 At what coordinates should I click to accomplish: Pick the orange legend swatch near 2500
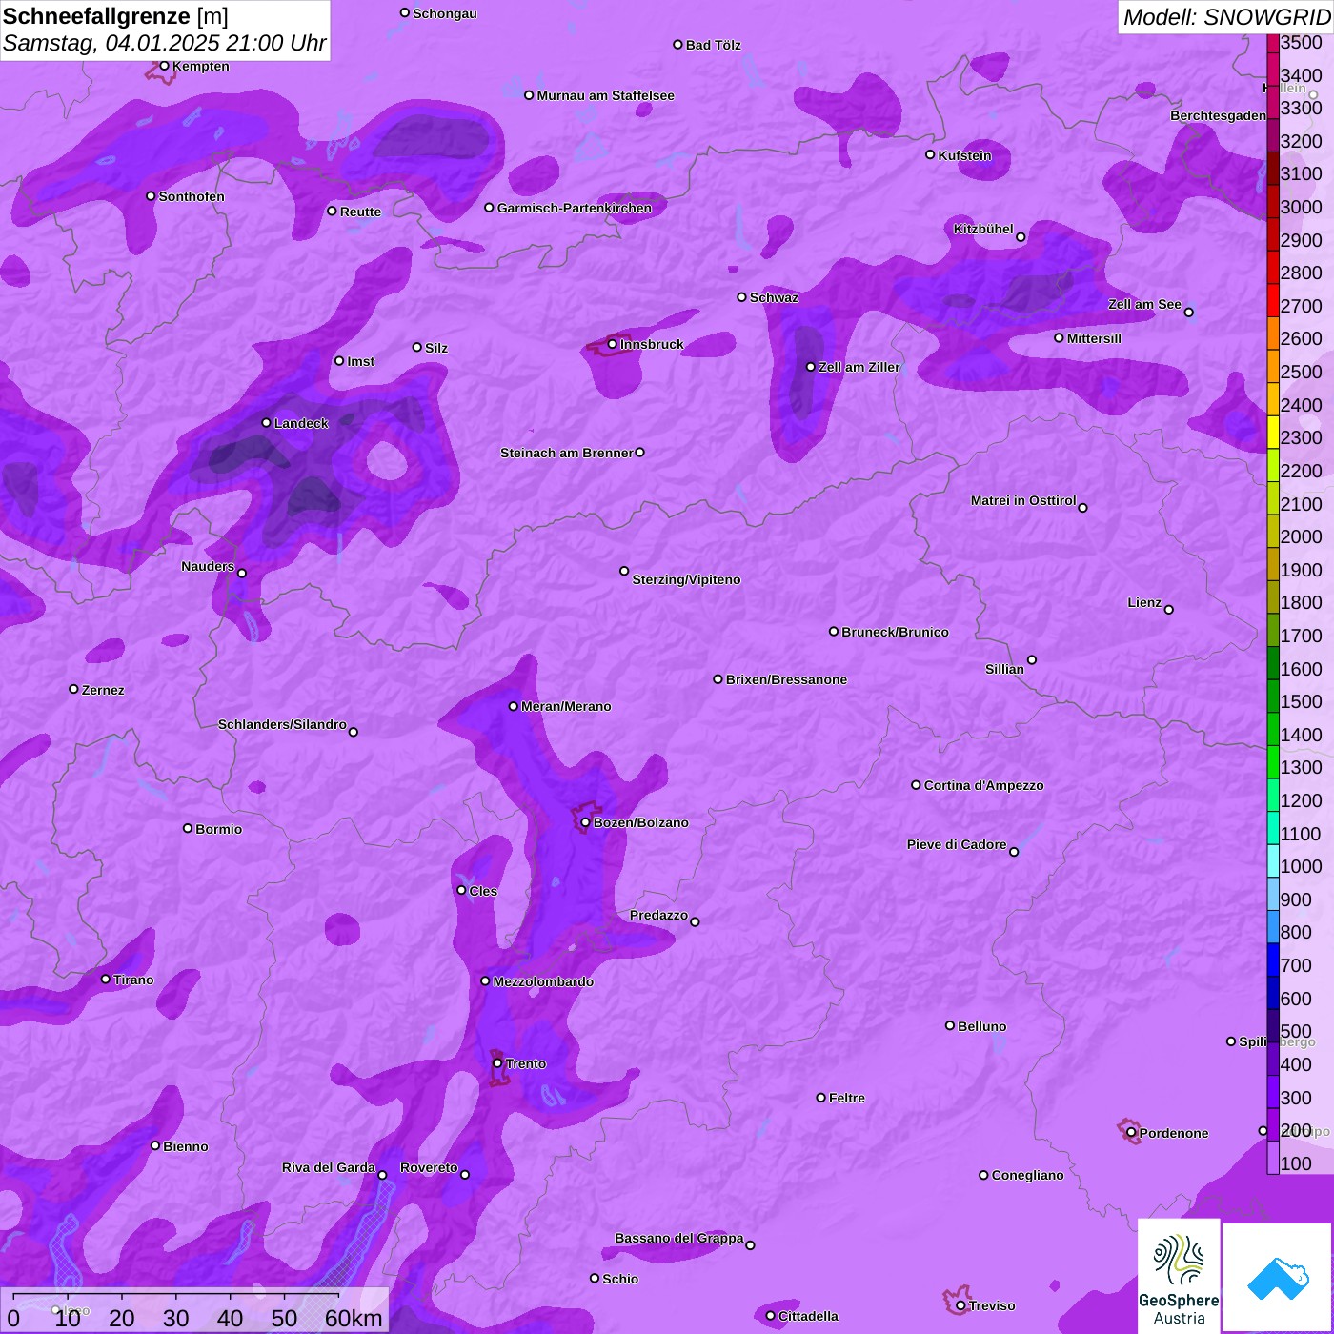(x=1273, y=367)
